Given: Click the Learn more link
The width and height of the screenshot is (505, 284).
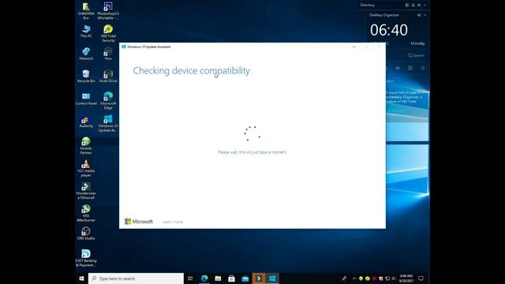Looking at the screenshot, I should click(173, 222).
